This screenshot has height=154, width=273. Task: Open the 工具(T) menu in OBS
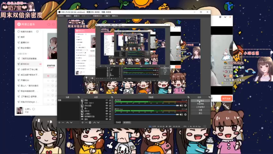(x=107, y=16)
